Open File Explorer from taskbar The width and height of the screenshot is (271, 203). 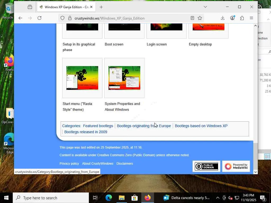pyautogui.click(x=122, y=198)
